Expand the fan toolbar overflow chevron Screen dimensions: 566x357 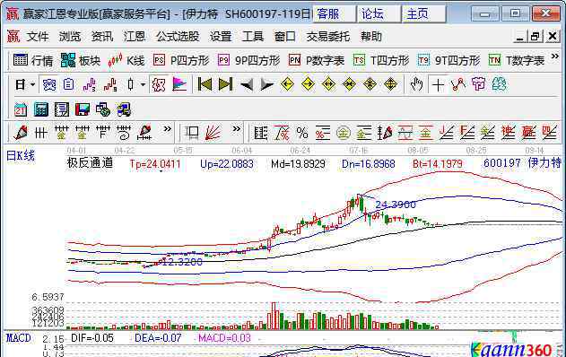236,129
